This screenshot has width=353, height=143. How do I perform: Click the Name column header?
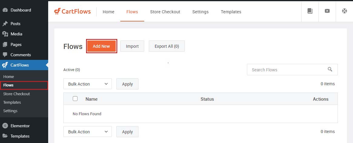(92, 99)
